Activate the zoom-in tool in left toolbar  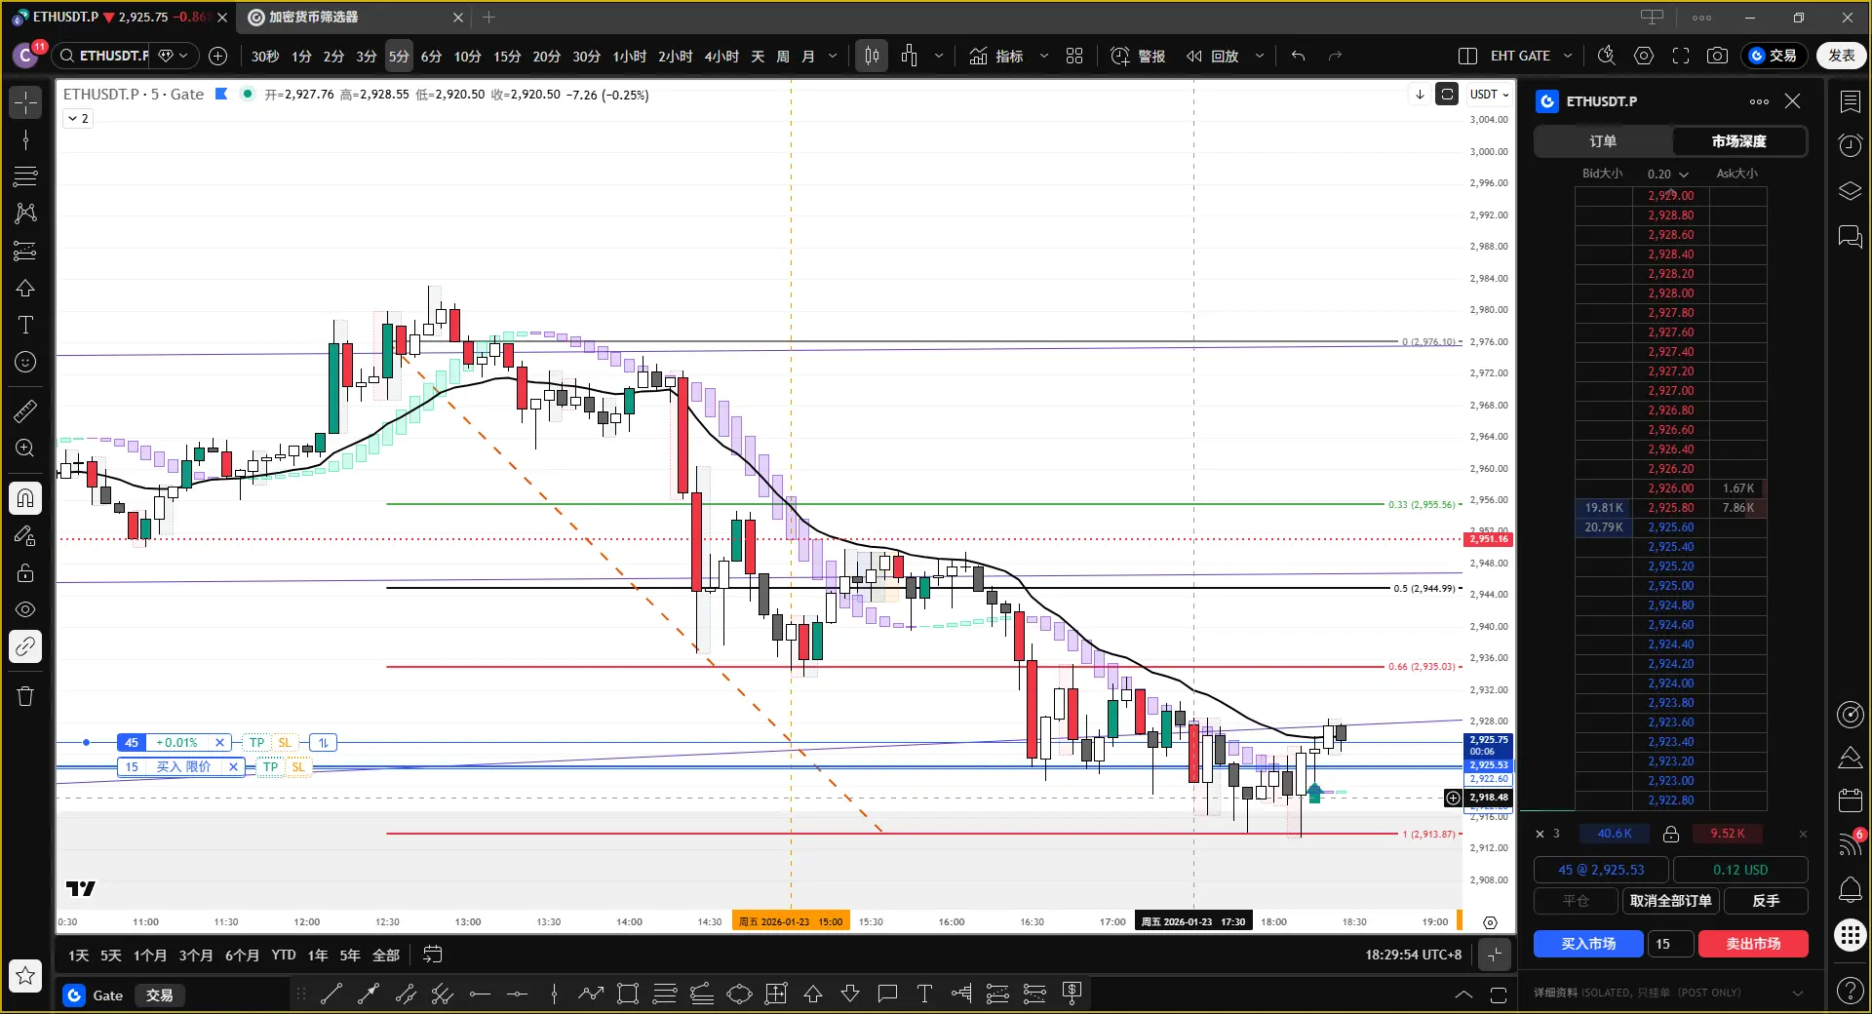coord(25,448)
